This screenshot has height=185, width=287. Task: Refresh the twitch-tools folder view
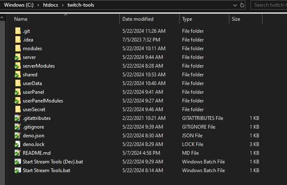point(243,5)
